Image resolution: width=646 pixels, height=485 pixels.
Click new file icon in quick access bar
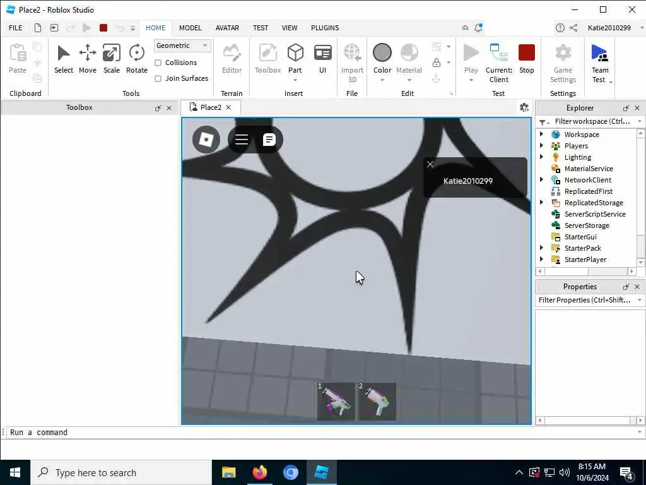pos(37,28)
